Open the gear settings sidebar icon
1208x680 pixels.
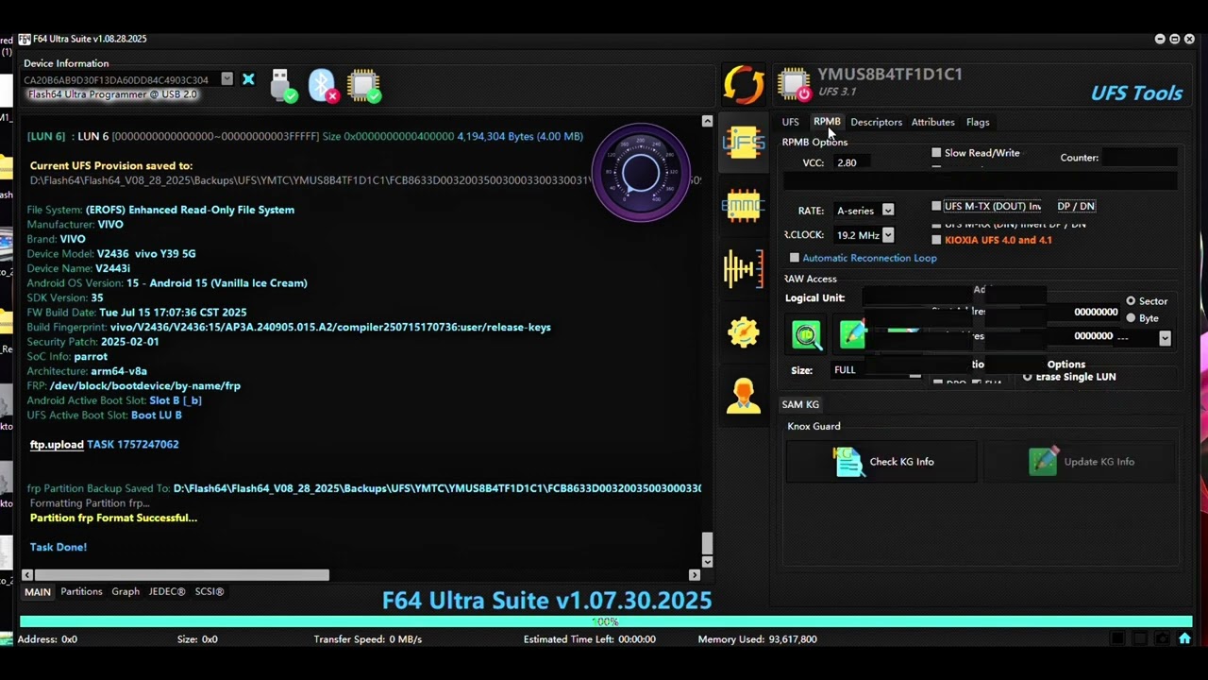coord(744,331)
